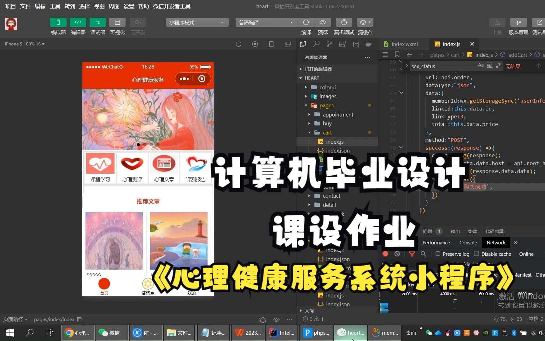Expand the colorui folder
This screenshot has height=341, width=545.
(327, 87)
